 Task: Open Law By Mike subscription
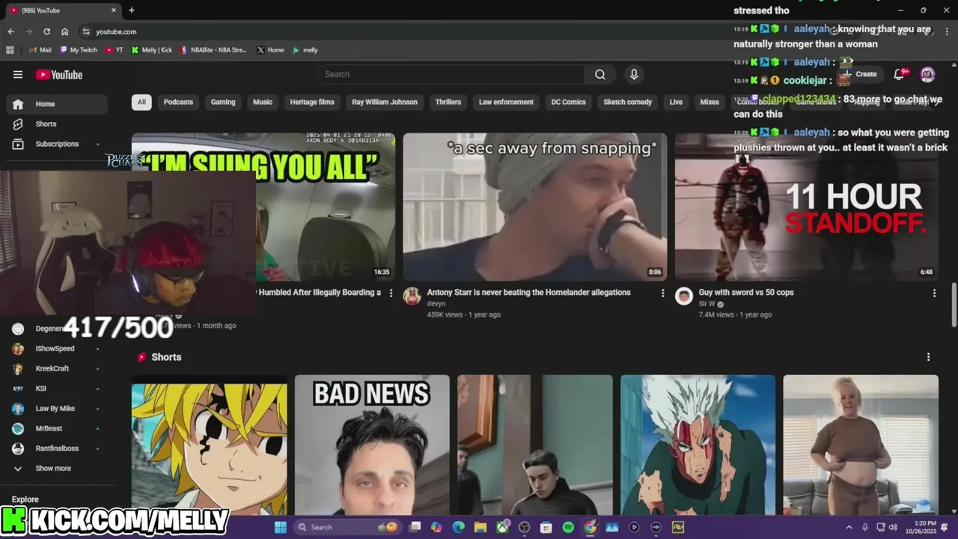[57, 408]
